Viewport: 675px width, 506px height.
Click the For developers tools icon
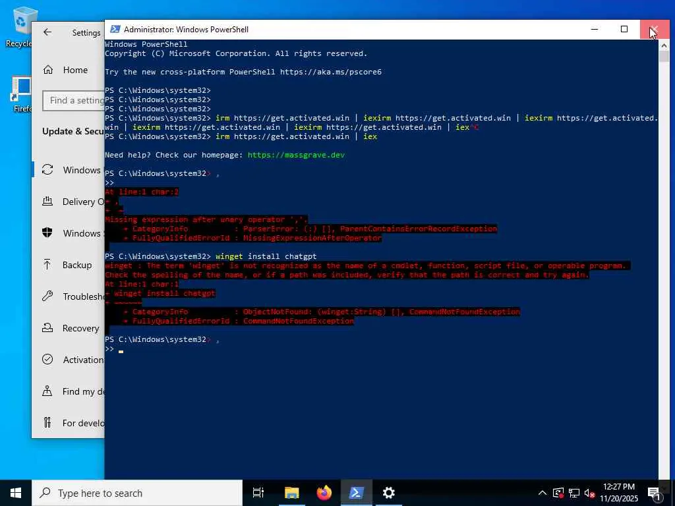tap(47, 422)
